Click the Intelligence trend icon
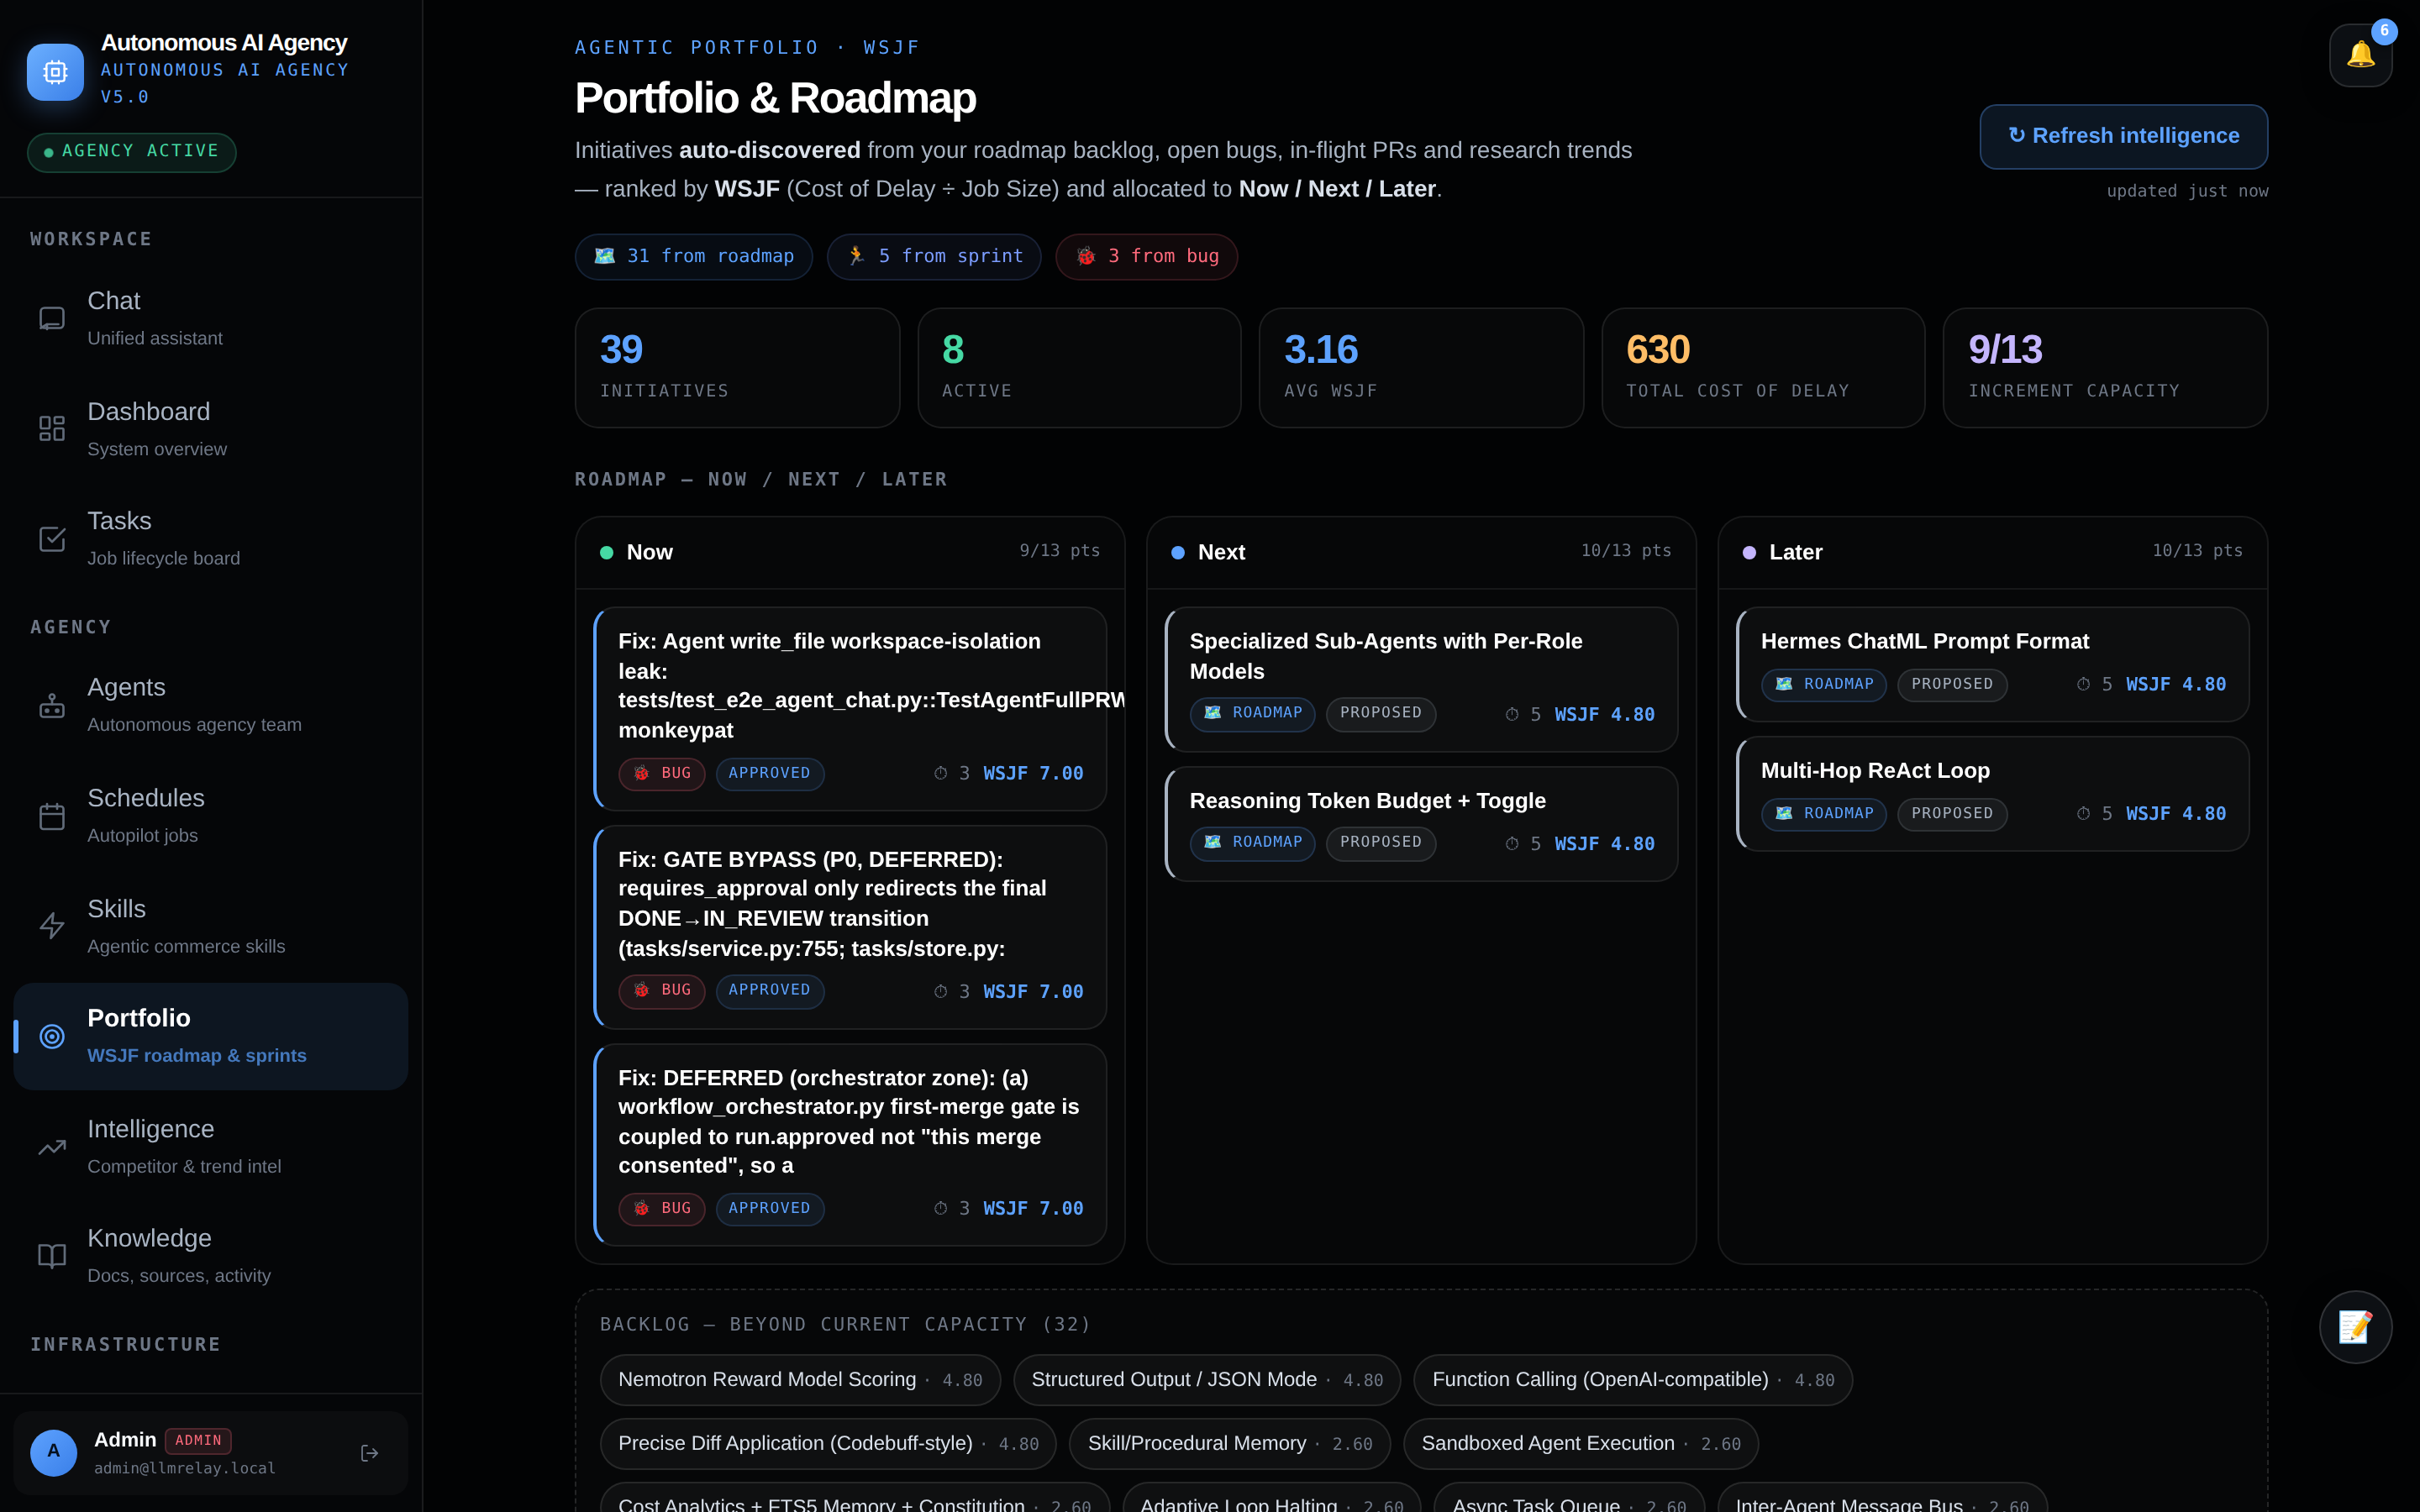 coord(52,1147)
